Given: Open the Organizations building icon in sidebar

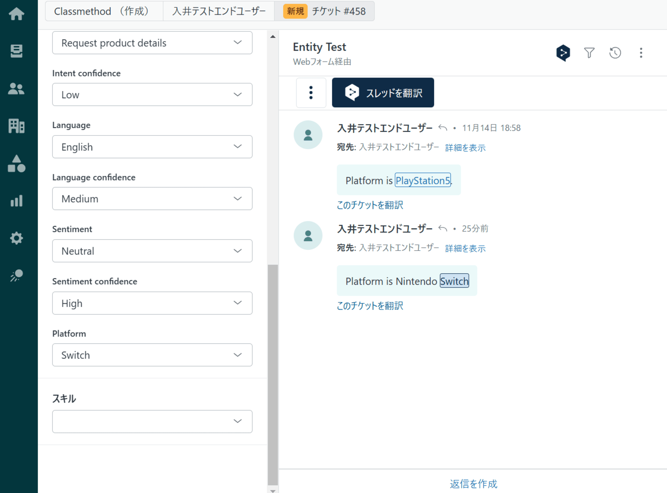Looking at the screenshot, I should click(16, 126).
